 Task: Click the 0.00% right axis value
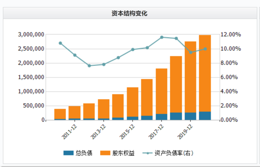(x=229, y=120)
